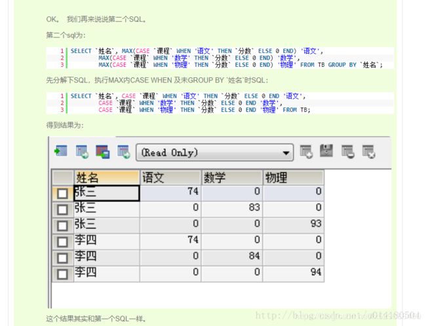Click the sentence starting with 'OK。我们再来说说'
426x326 pixels.
pos(96,19)
